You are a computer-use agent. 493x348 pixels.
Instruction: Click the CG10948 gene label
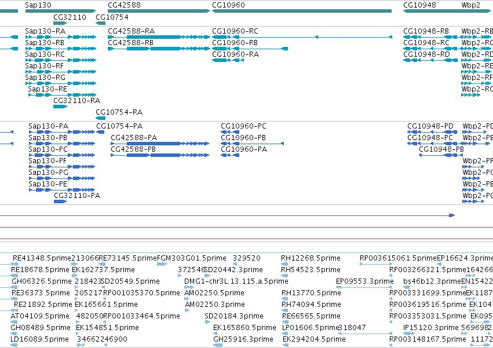click(x=419, y=5)
